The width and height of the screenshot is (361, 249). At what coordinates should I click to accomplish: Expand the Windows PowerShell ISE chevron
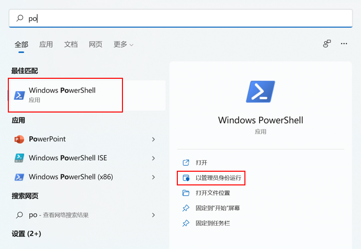click(x=153, y=158)
